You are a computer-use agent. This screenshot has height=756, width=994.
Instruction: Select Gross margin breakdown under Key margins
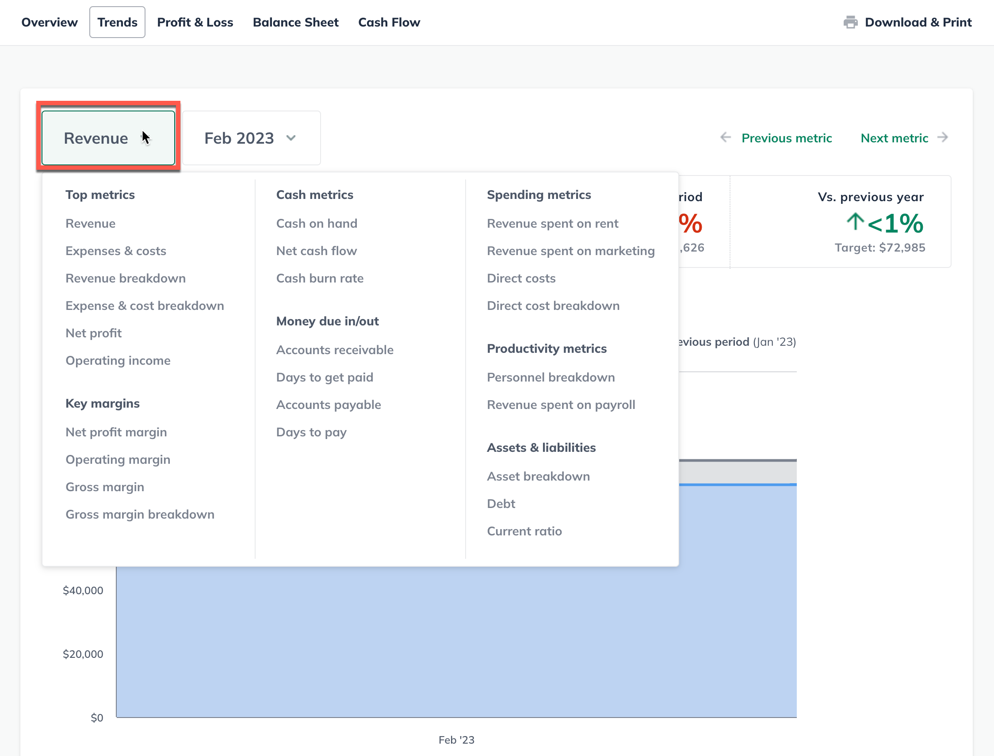(x=140, y=514)
